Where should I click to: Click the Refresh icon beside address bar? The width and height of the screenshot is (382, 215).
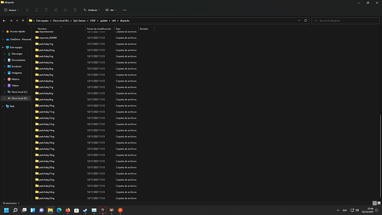pyautogui.click(x=306, y=21)
